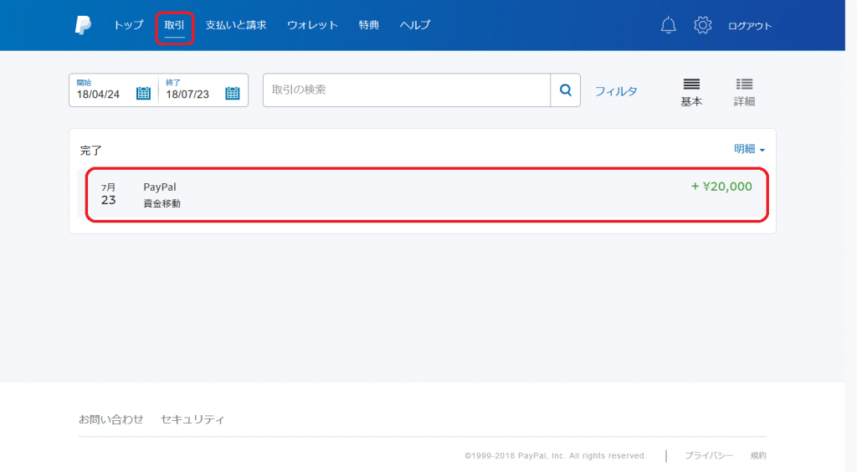
Task: Open the notifications bell icon
Action: tap(668, 25)
